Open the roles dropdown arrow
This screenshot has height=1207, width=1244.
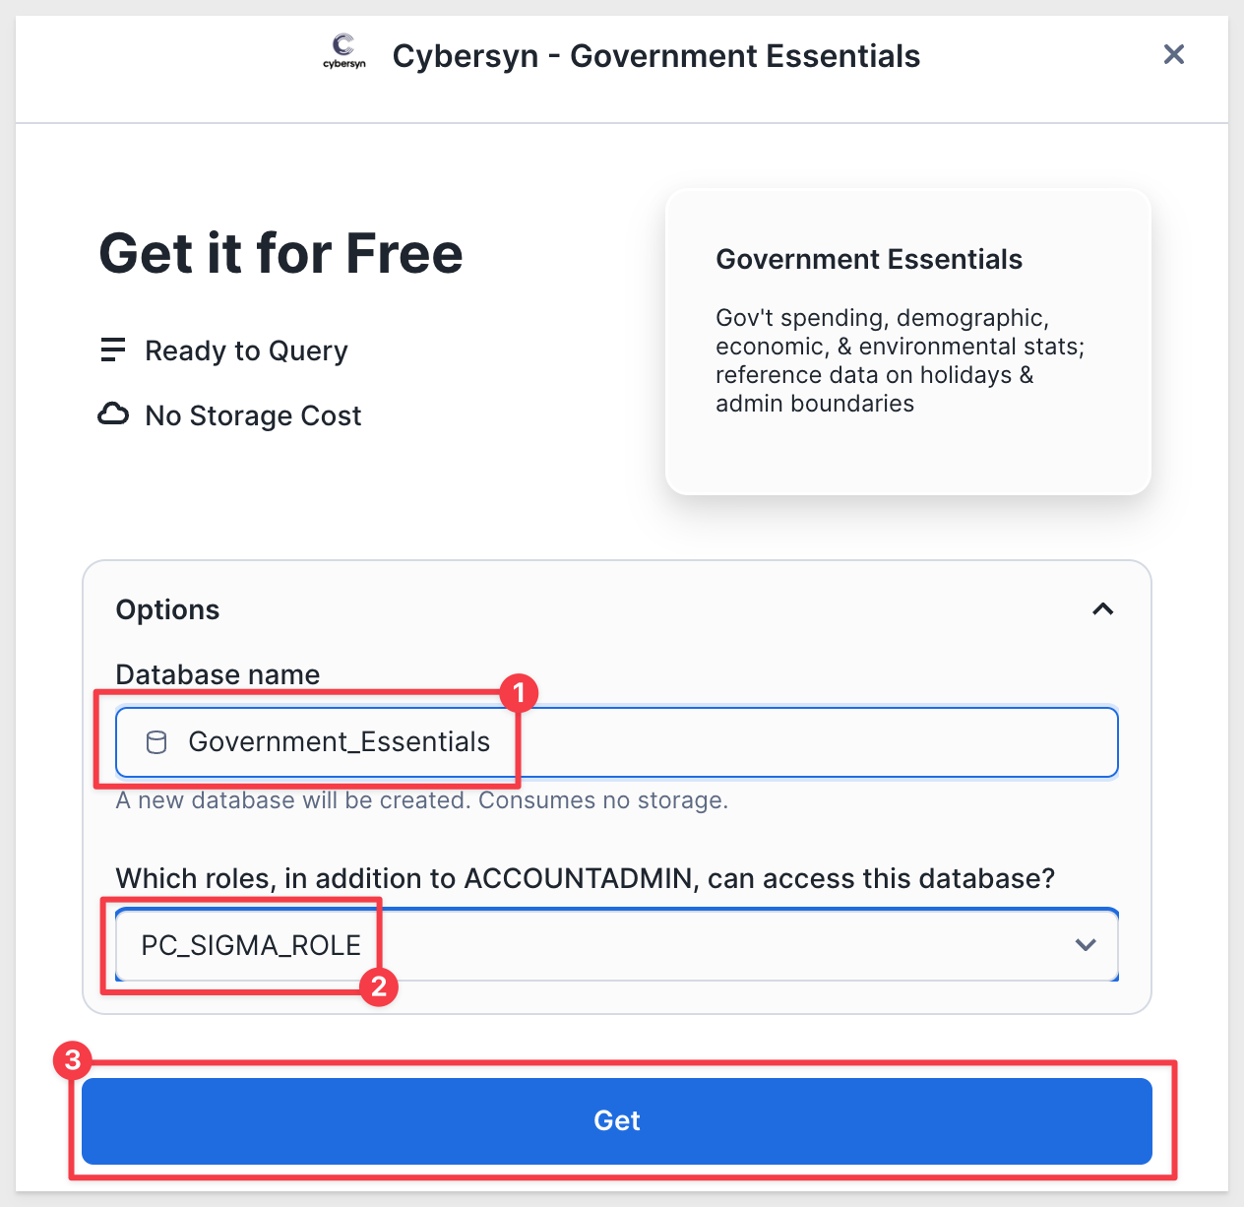(1086, 945)
